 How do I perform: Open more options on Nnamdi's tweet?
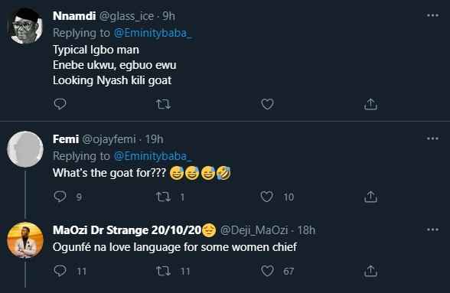tap(432, 15)
